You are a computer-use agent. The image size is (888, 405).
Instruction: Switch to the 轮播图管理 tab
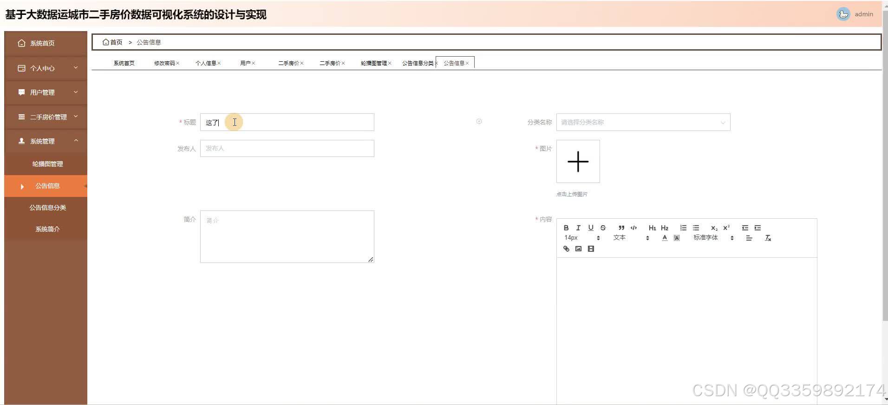coord(374,63)
